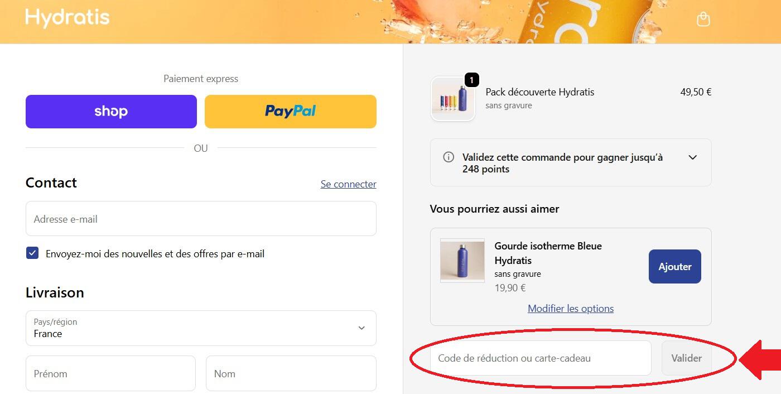Expand the 248 points rewards chevron
Screen dimensions: 781x394
[x=692, y=157]
